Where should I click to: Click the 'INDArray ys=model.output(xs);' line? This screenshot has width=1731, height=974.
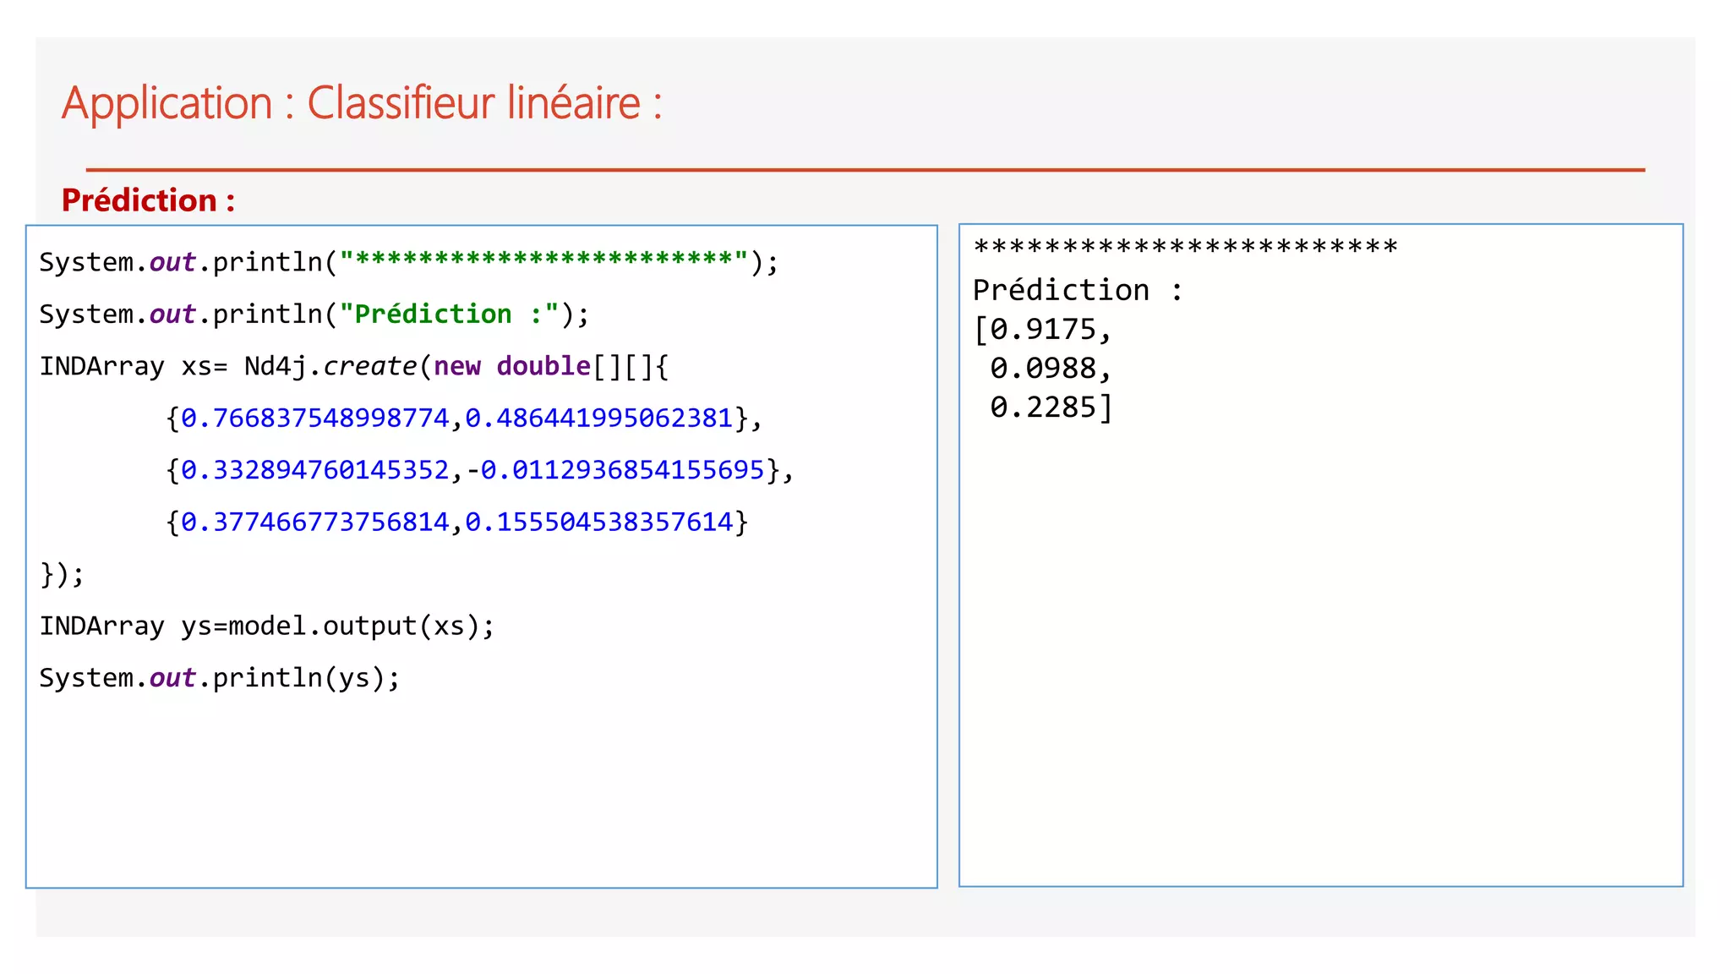click(266, 627)
